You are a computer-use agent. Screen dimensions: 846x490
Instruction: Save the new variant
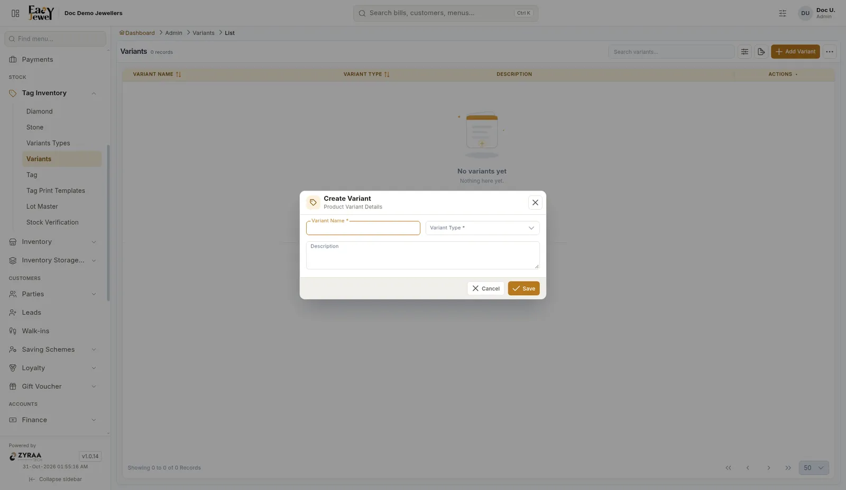[x=523, y=289]
